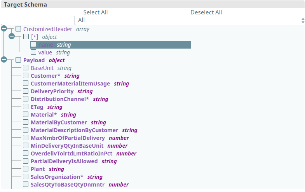The height and width of the screenshot is (192, 305).
Task: Check the MaterialDescriptionByCustomer checkbox
Action: [26, 130]
